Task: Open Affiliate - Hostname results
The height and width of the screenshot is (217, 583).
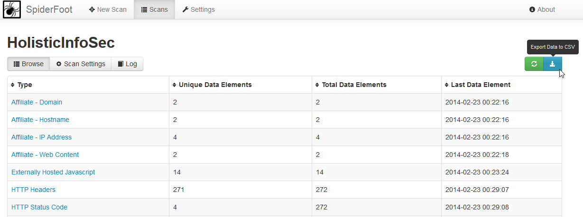Action: [x=40, y=120]
